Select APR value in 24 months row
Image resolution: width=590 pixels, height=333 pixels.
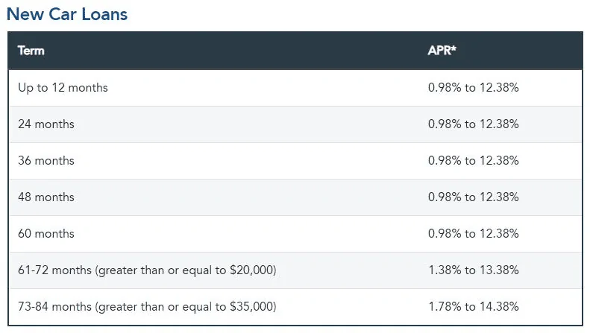pos(474,124)
